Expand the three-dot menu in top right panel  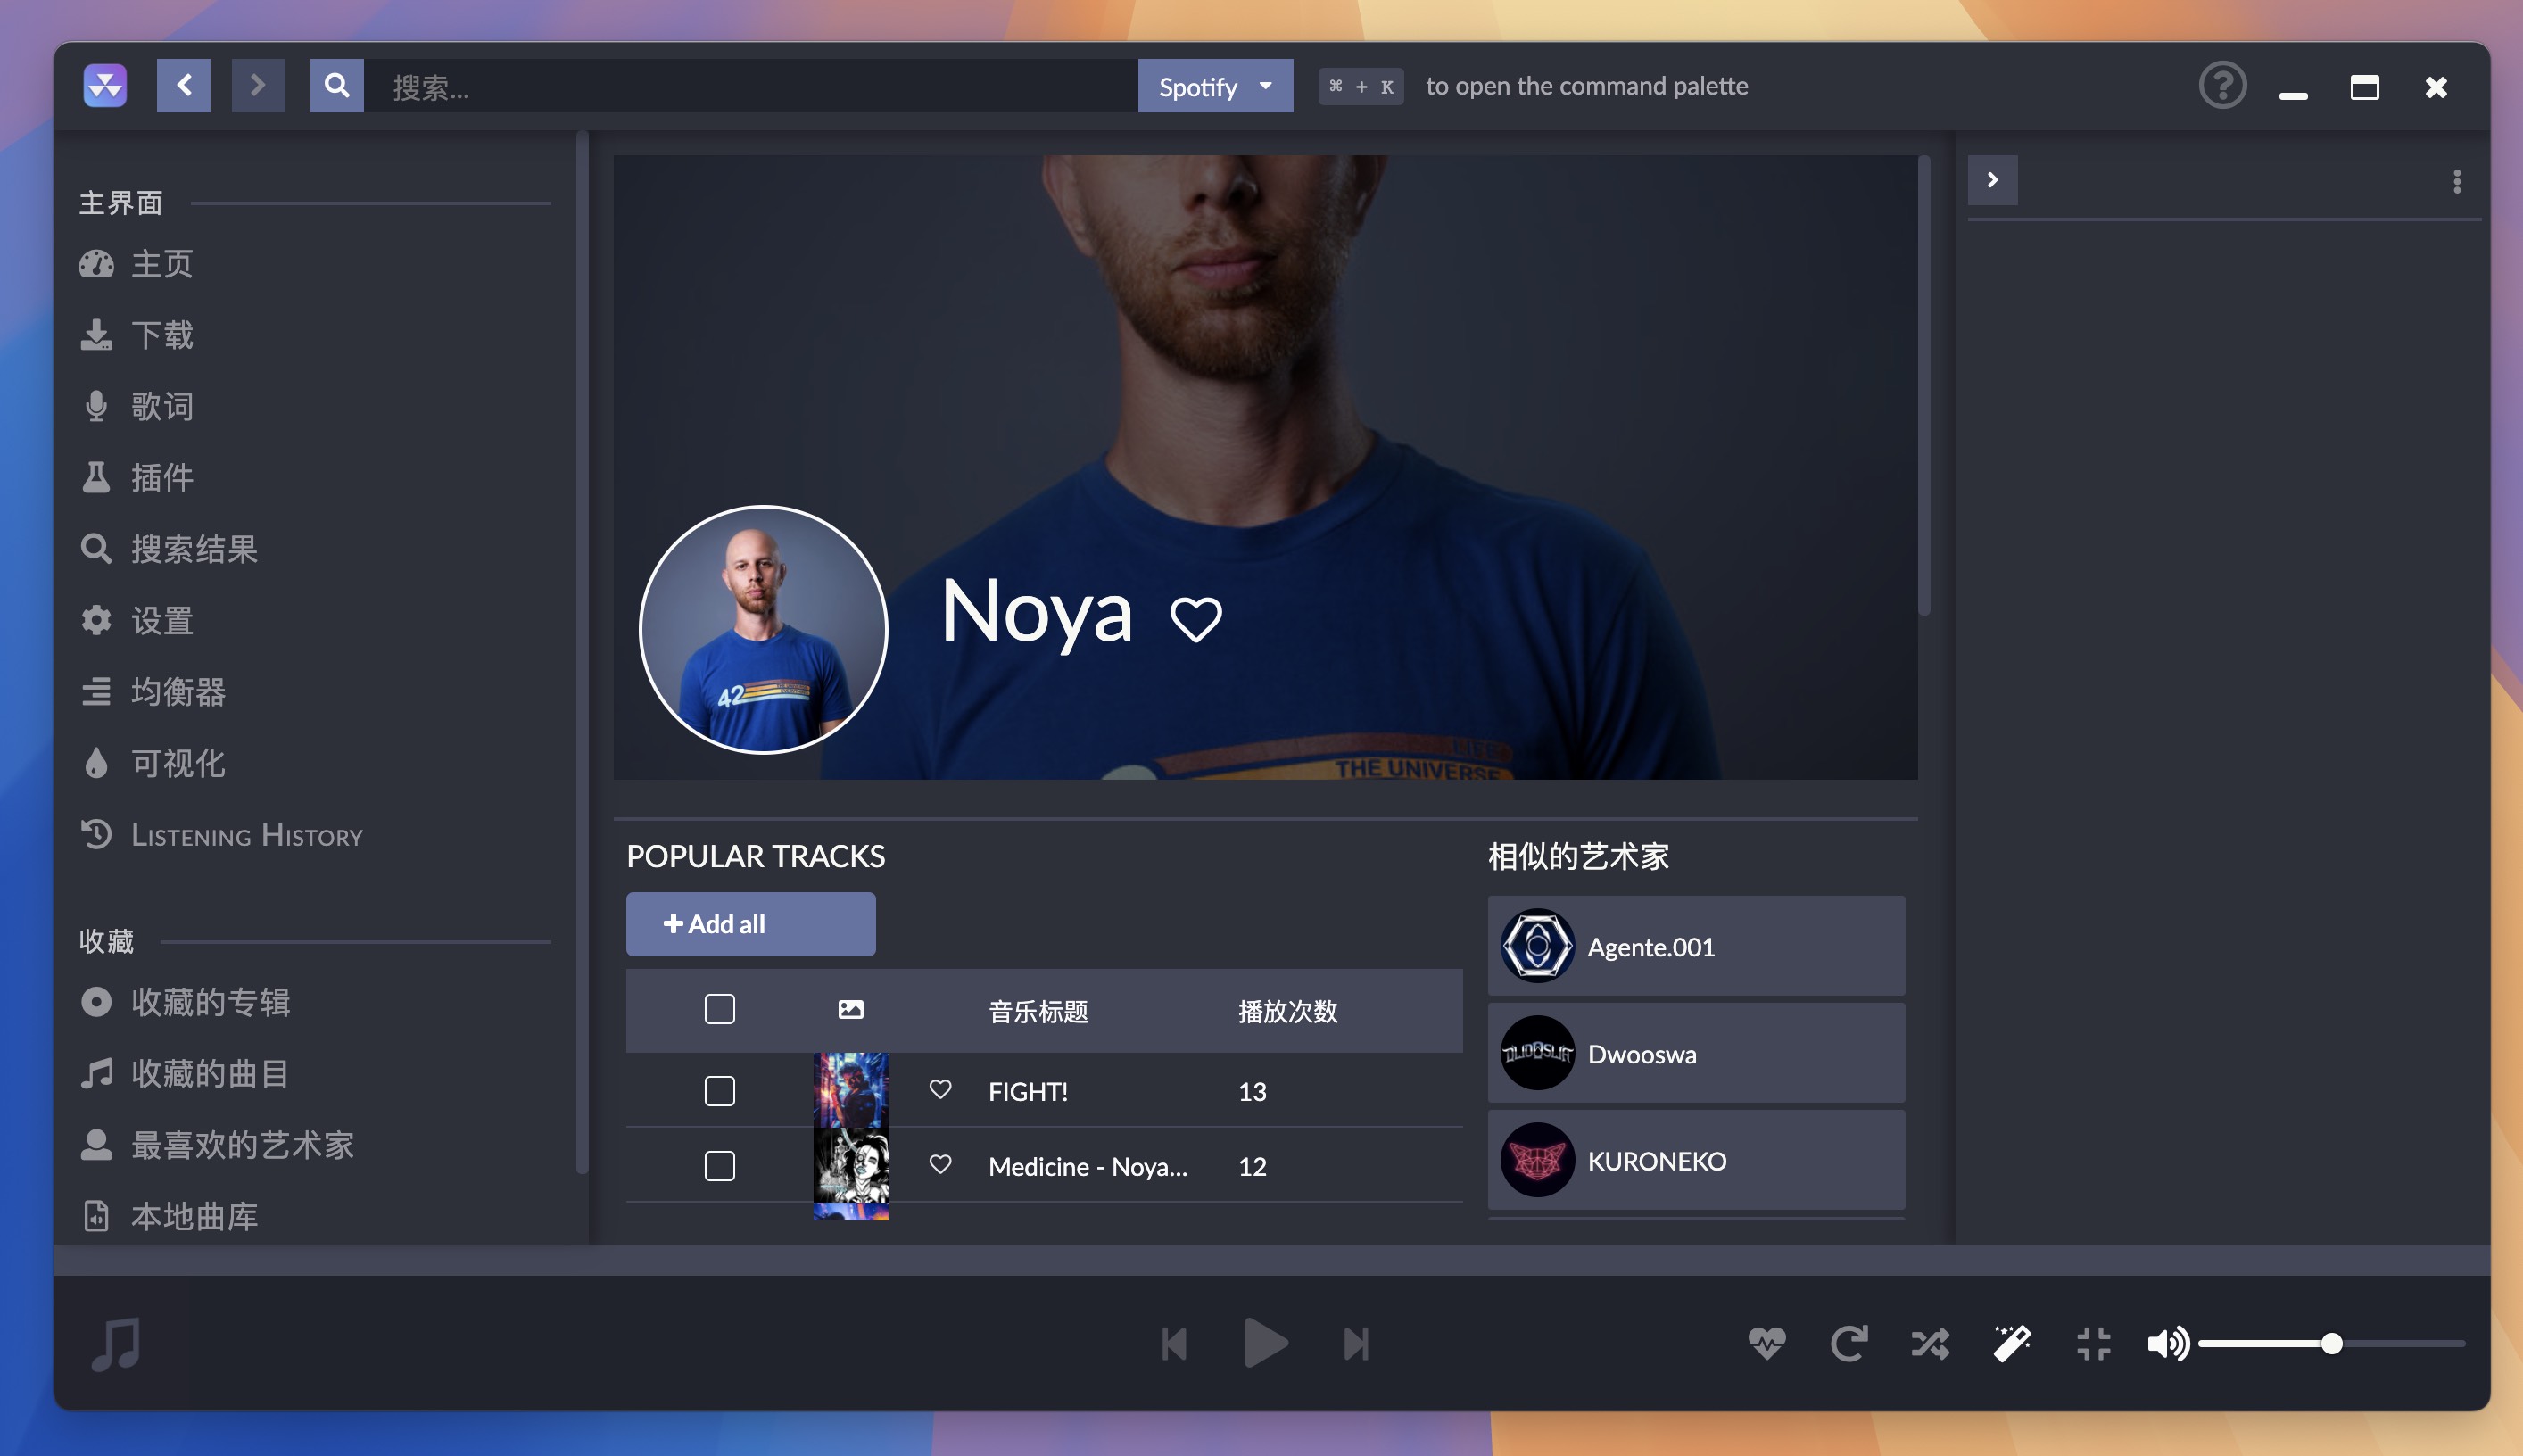(x=2459, y=178)
